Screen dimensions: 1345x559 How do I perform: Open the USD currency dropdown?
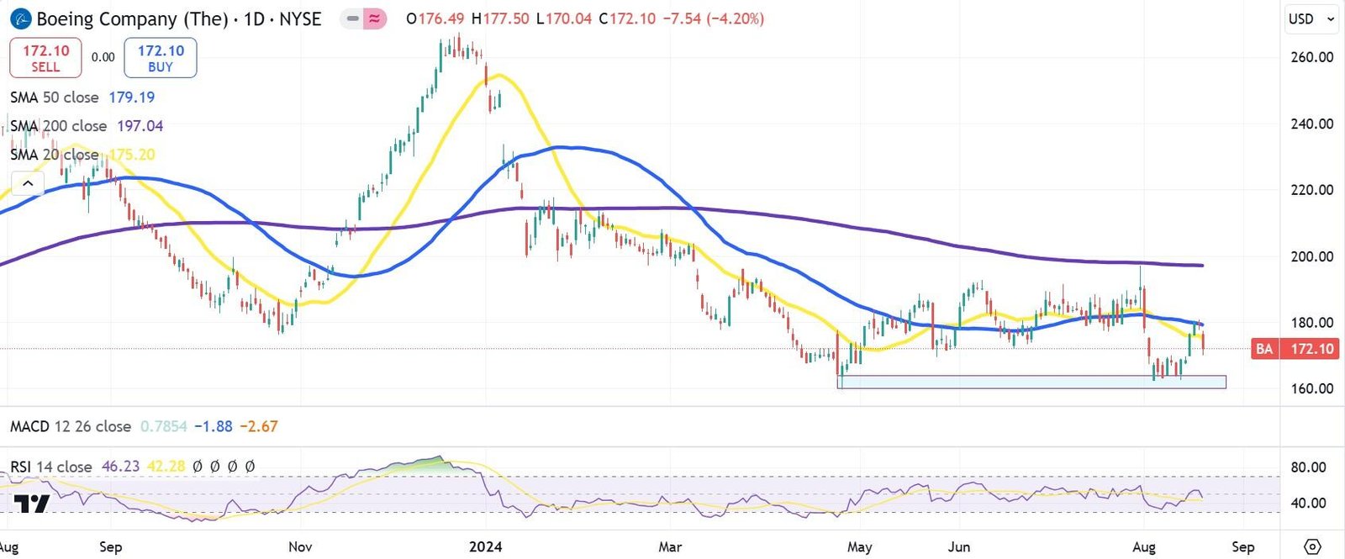(x=1311, y=18)
